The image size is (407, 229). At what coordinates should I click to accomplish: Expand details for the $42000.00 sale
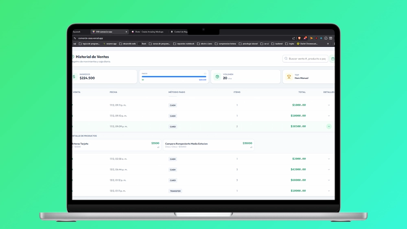pos(329,170)
